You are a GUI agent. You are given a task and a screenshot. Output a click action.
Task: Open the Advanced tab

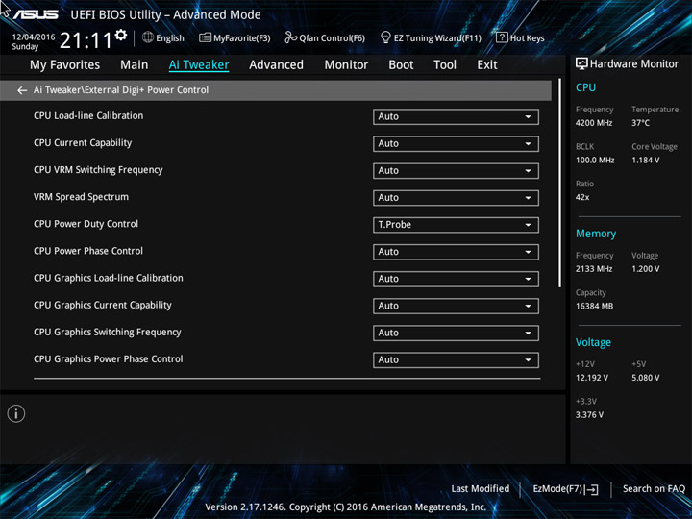pos(276,65)
